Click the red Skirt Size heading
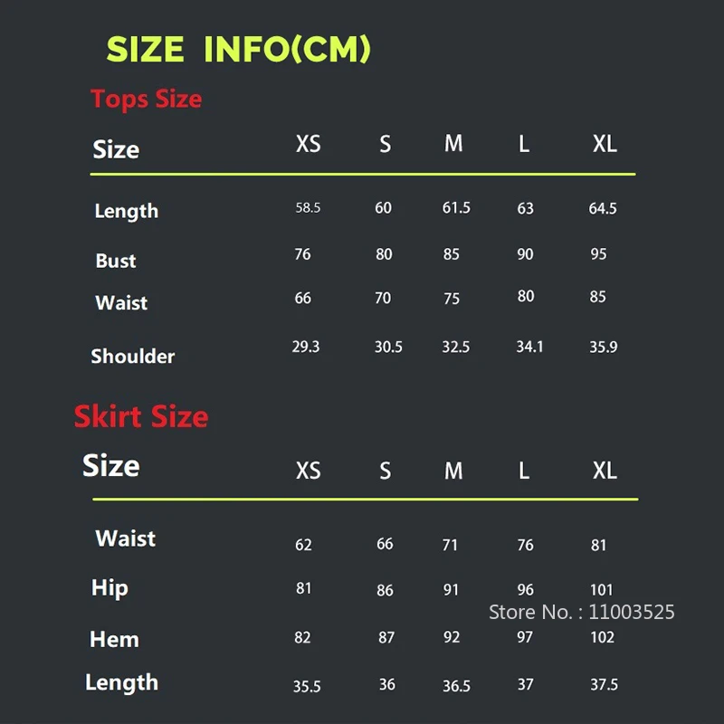This screenshot has width=724, height=724. click(x=141, y=416)
